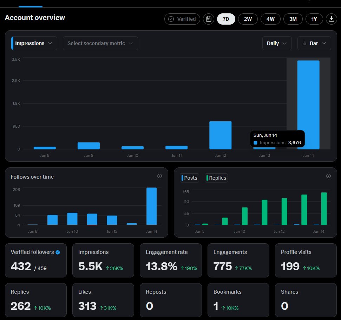Open the Profile visits card
341x320 pixels.
[306, 260]
